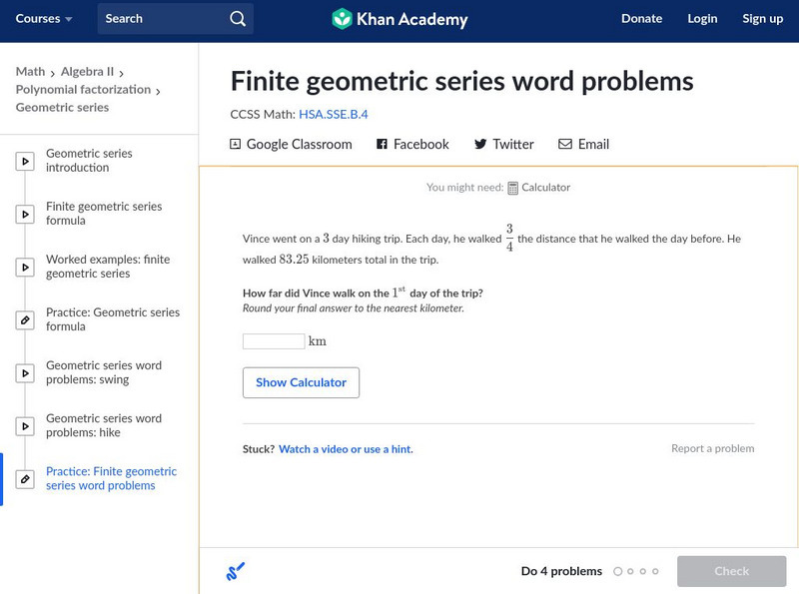Click the blue scratchpad pencil icon

click(x=236, y=572)
